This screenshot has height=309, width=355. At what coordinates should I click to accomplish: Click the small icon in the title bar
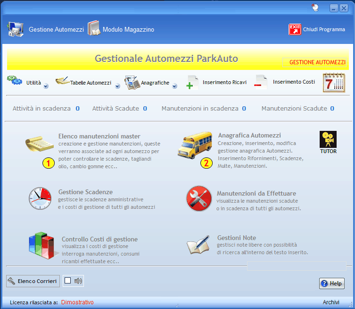315,8
